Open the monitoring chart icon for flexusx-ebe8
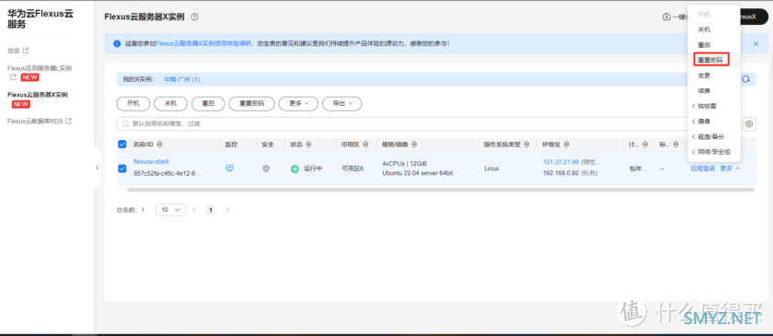773x336 pixels. pyautogui.click(x=230, y=168)
